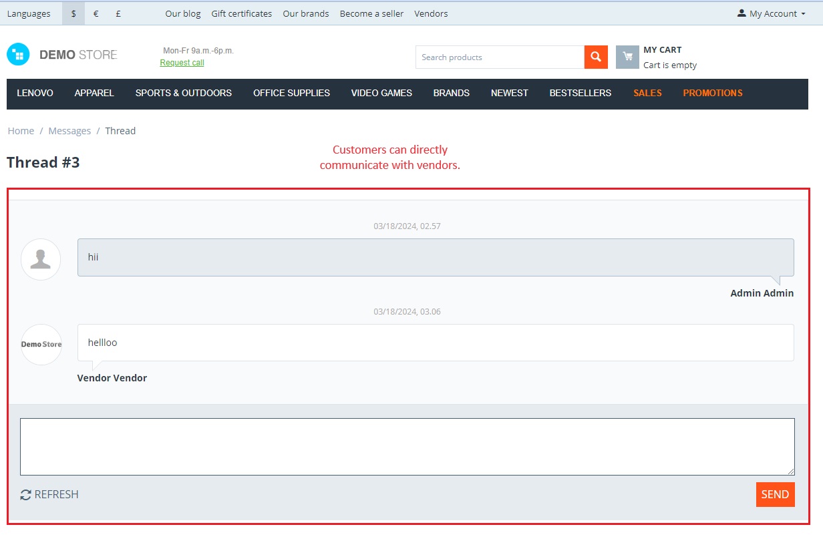Screen dimensions: 823x555
Task: Open the Sales menu item
Action: [x=647, y=93]
